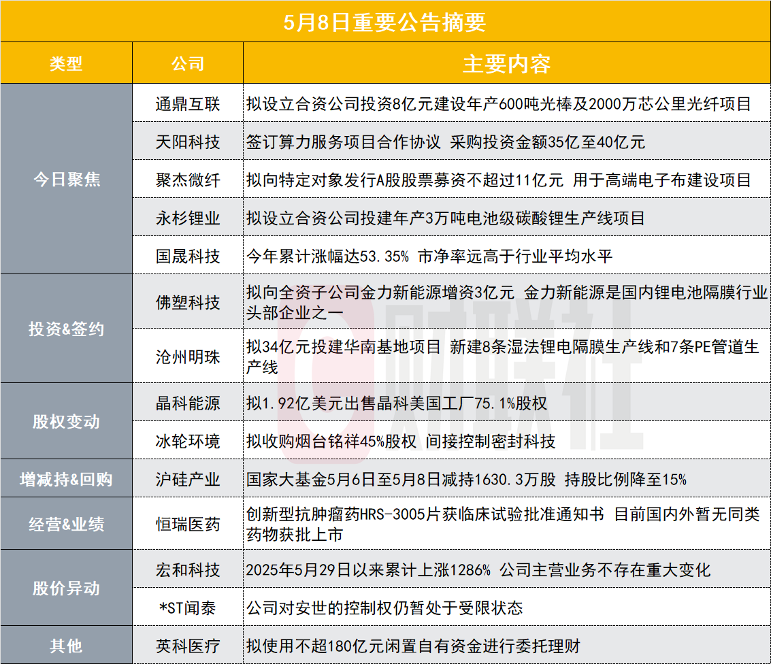Click the 股权变动 category cell

click(67, 421)
